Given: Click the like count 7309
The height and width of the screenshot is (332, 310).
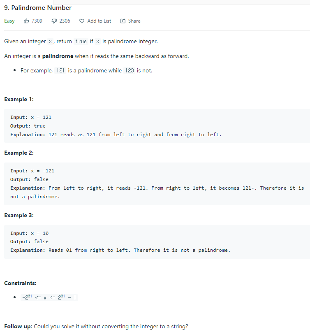Looking at the screenshot, I should pos(37,21).
